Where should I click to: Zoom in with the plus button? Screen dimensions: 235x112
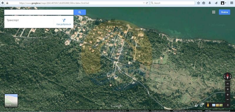tap(228, 95)
